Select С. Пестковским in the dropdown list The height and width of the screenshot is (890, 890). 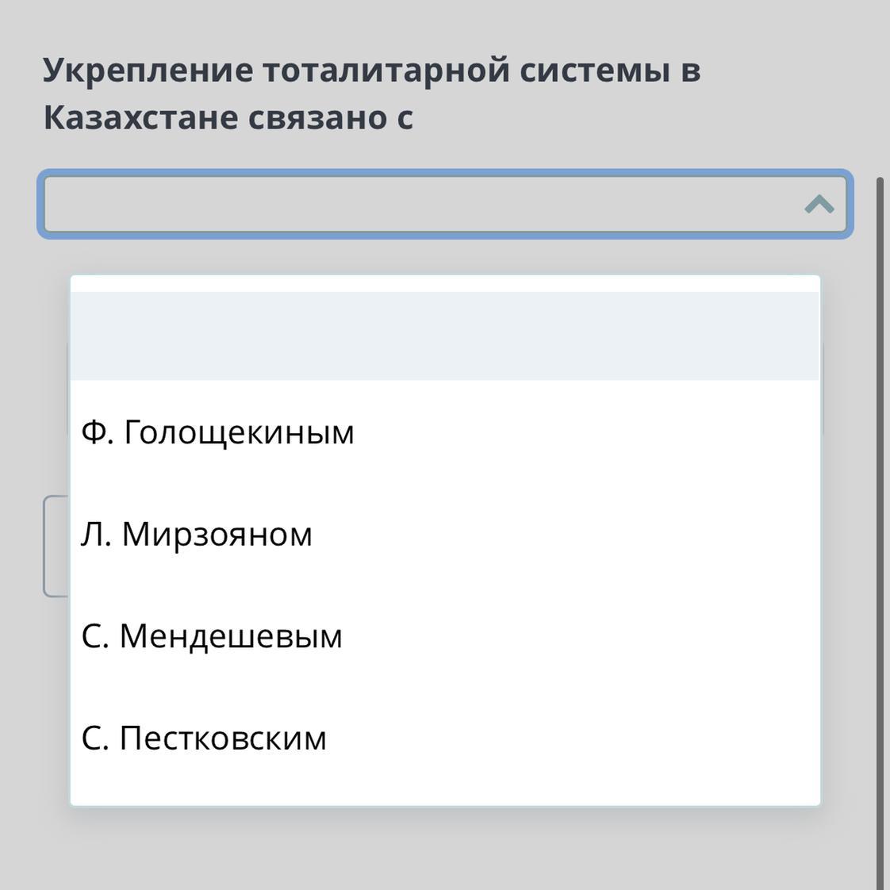pyautogui.click(x=204, y=738)
